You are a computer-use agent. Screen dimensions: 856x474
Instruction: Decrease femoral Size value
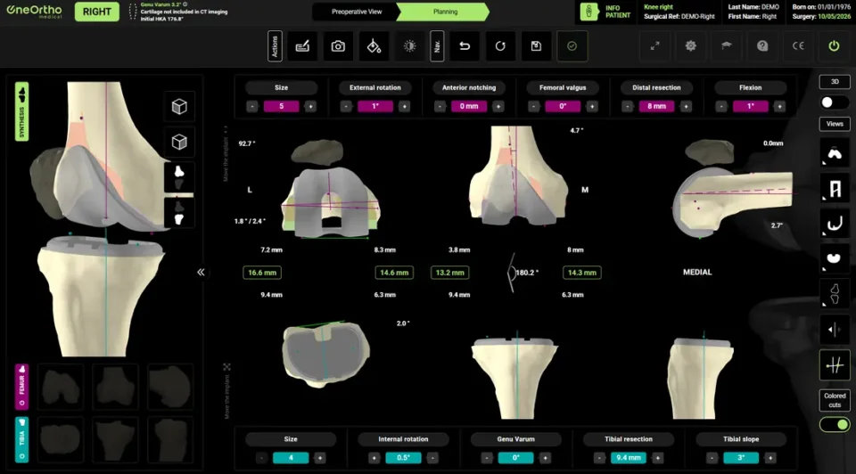tap(251, 106)
